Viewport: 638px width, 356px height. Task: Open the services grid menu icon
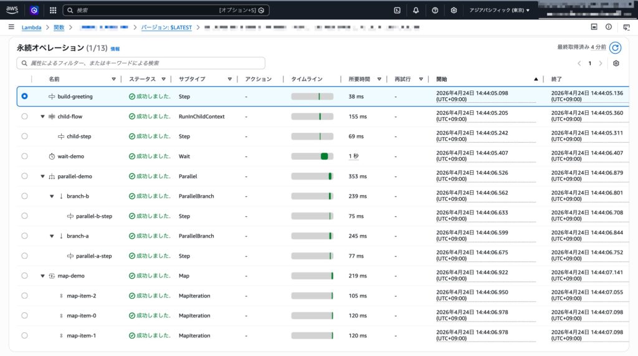53,10
